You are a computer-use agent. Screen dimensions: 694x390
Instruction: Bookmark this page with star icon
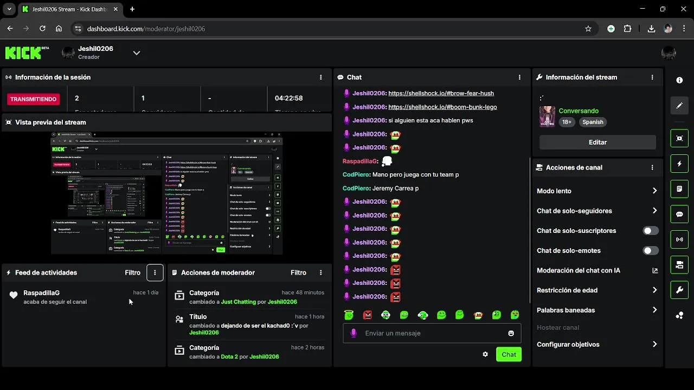click(588, 29)
